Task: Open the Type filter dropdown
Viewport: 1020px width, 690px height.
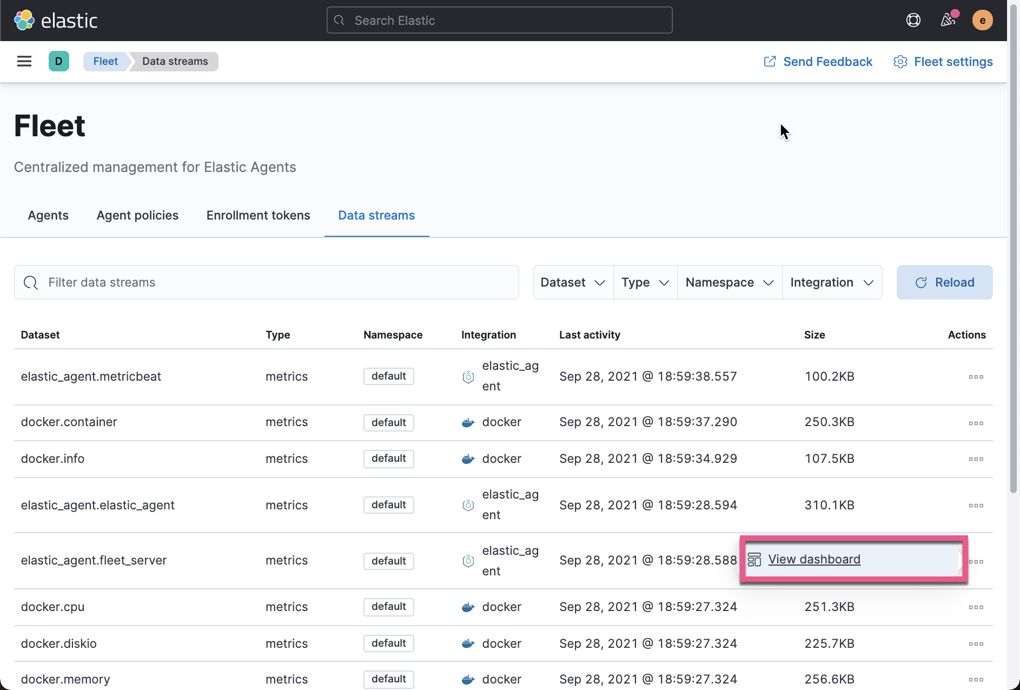Action: point(645,282)
